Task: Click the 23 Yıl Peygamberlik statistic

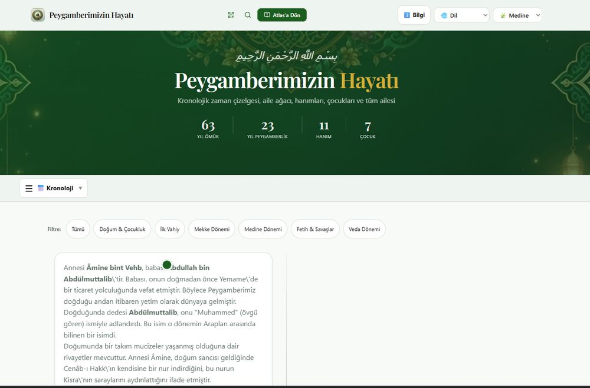Action: click(267, 129)
